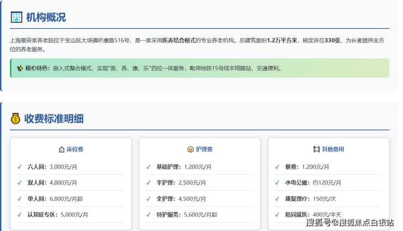Viewport: 403px width, 231px height.
Task: Click the 床位费 card title
Action: click(75, 149)
